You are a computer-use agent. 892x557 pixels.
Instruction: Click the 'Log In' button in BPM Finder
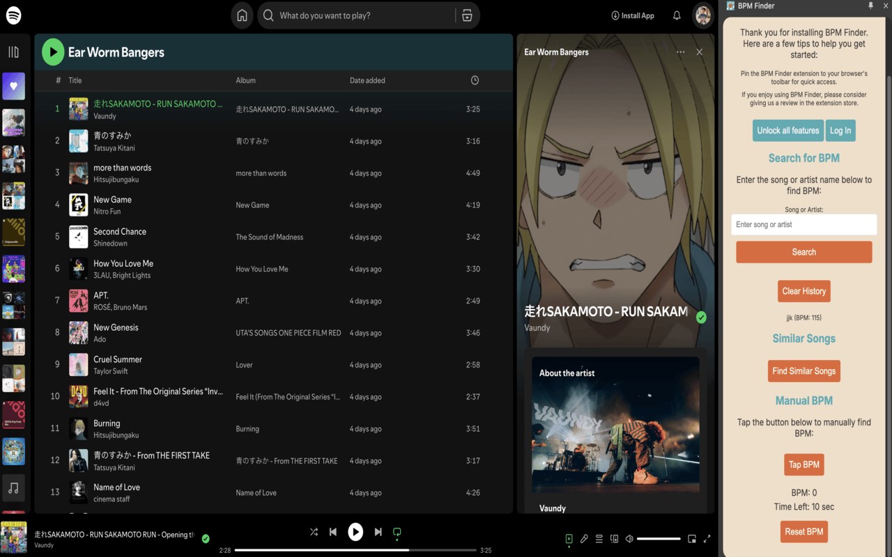[x=840, y=130]
